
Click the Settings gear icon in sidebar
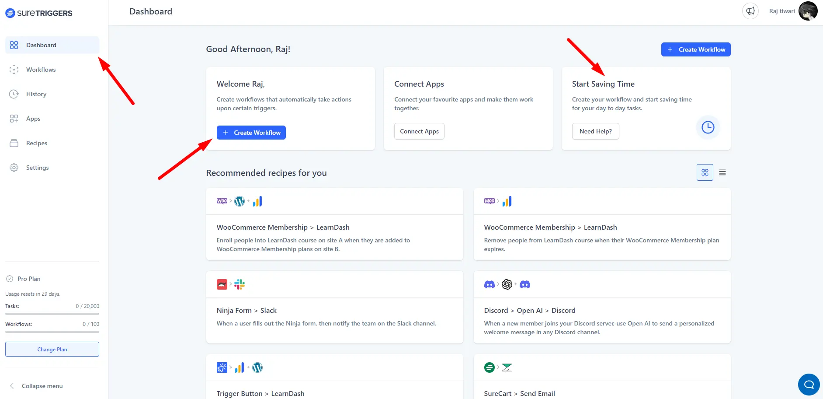tap(14, 168)
